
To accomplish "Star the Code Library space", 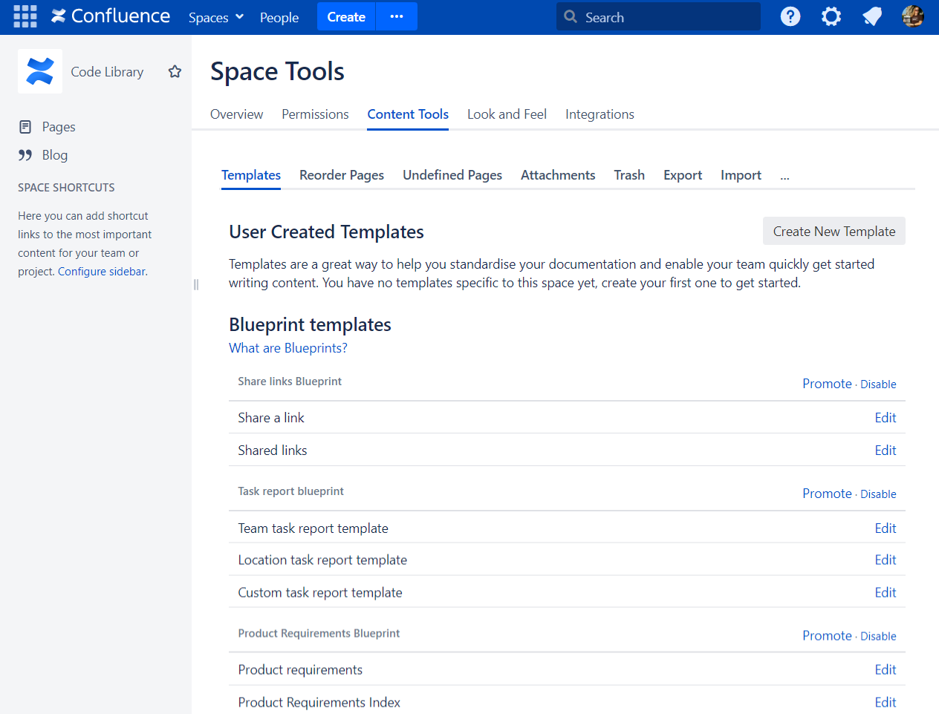I will 175,71.
